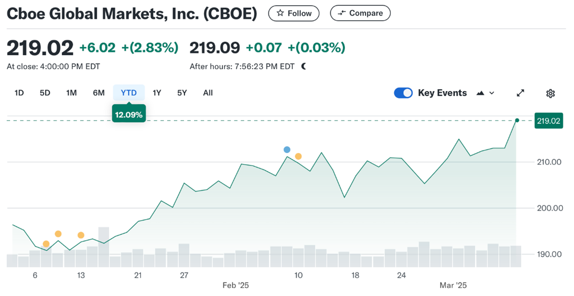
Task: Show the 6M chart range
Action: click(99, 93)
